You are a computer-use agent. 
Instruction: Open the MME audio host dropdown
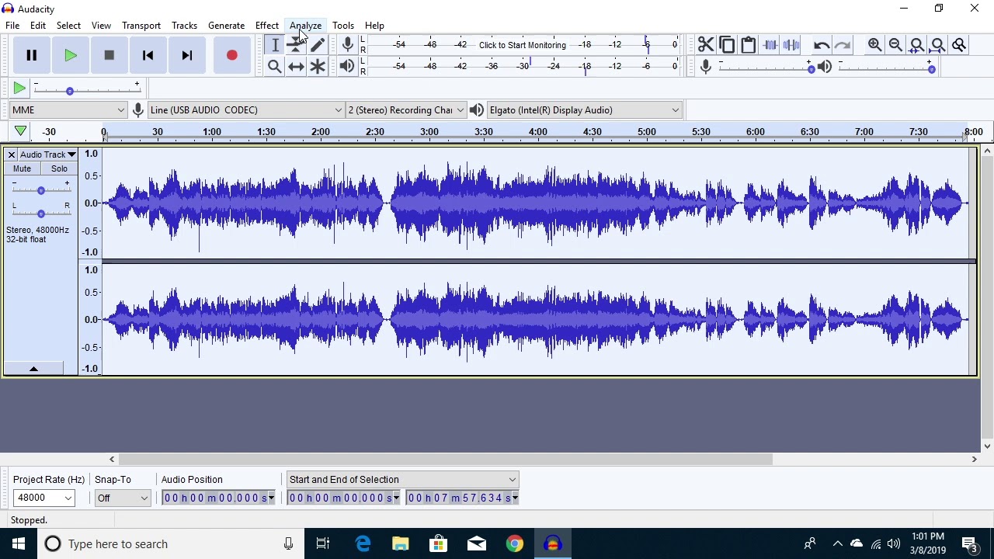tap(68, 109)
